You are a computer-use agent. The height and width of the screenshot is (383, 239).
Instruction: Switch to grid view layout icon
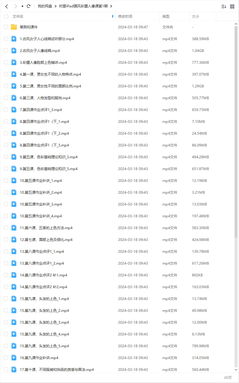coord(232,6)
